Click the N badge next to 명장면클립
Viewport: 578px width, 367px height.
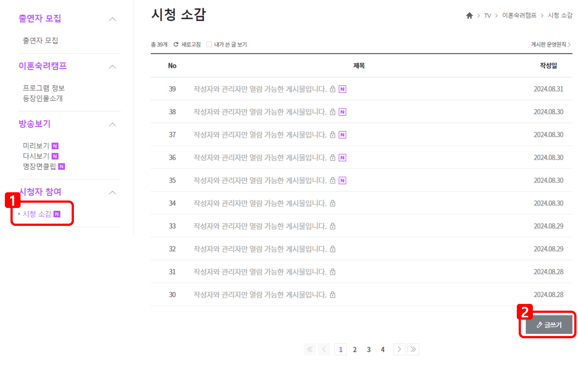click(x=62, y=166)
